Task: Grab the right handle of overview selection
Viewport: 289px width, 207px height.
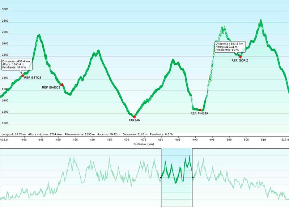Action: tap(192, 177)
